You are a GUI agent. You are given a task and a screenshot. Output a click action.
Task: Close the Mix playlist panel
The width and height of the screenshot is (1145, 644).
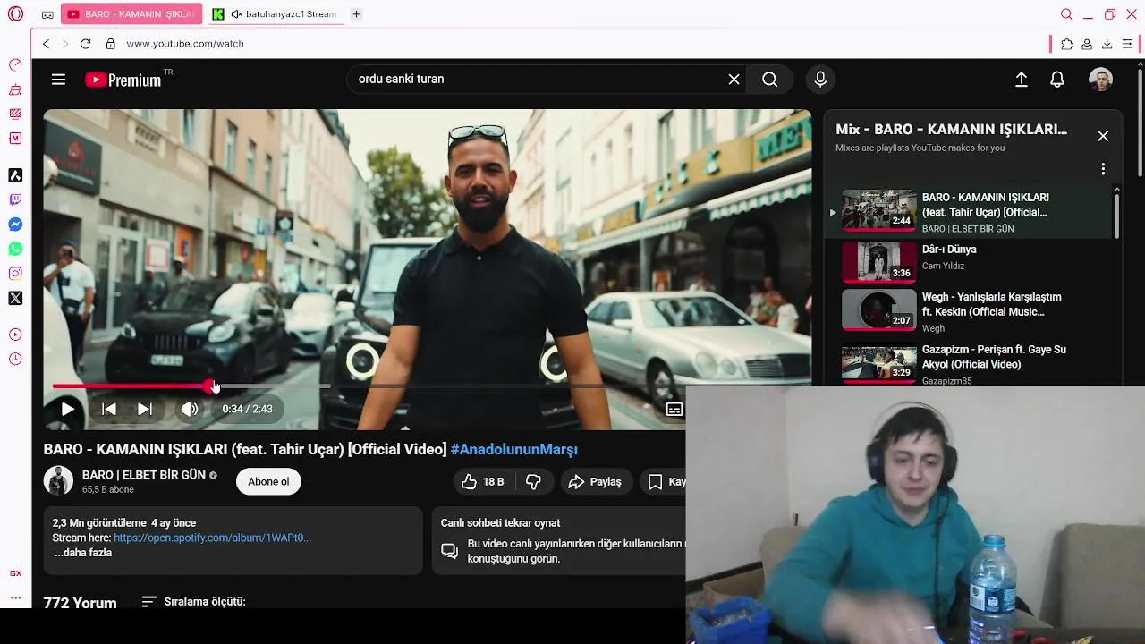point(1103,136)
